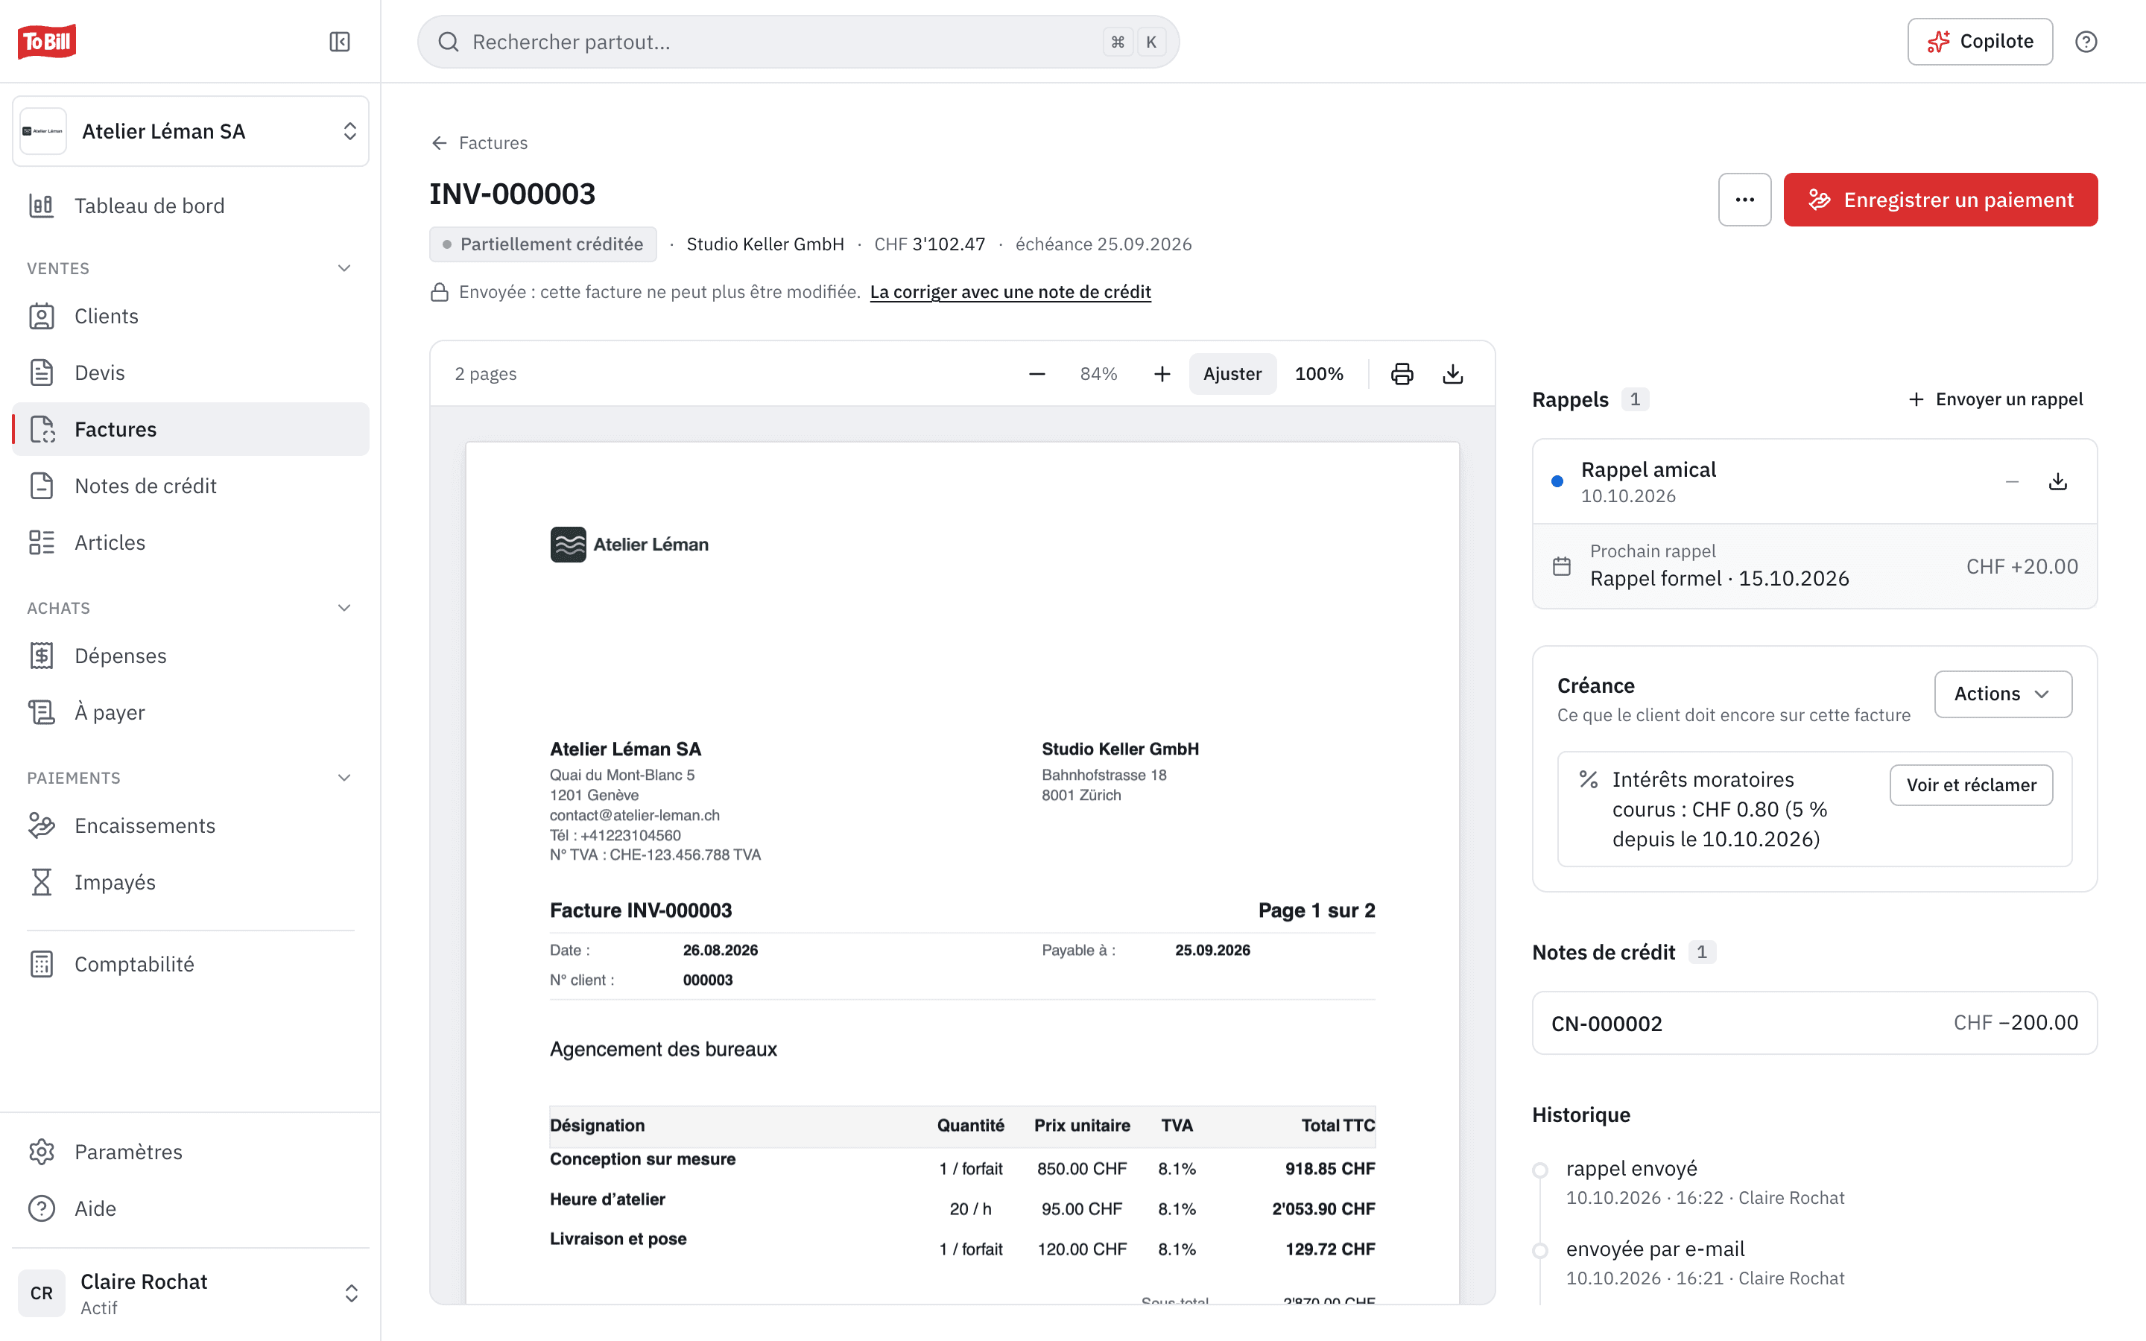Open Comptabilité
2146x1341 pixels.
pyautogui.click(x=191, y=964)
